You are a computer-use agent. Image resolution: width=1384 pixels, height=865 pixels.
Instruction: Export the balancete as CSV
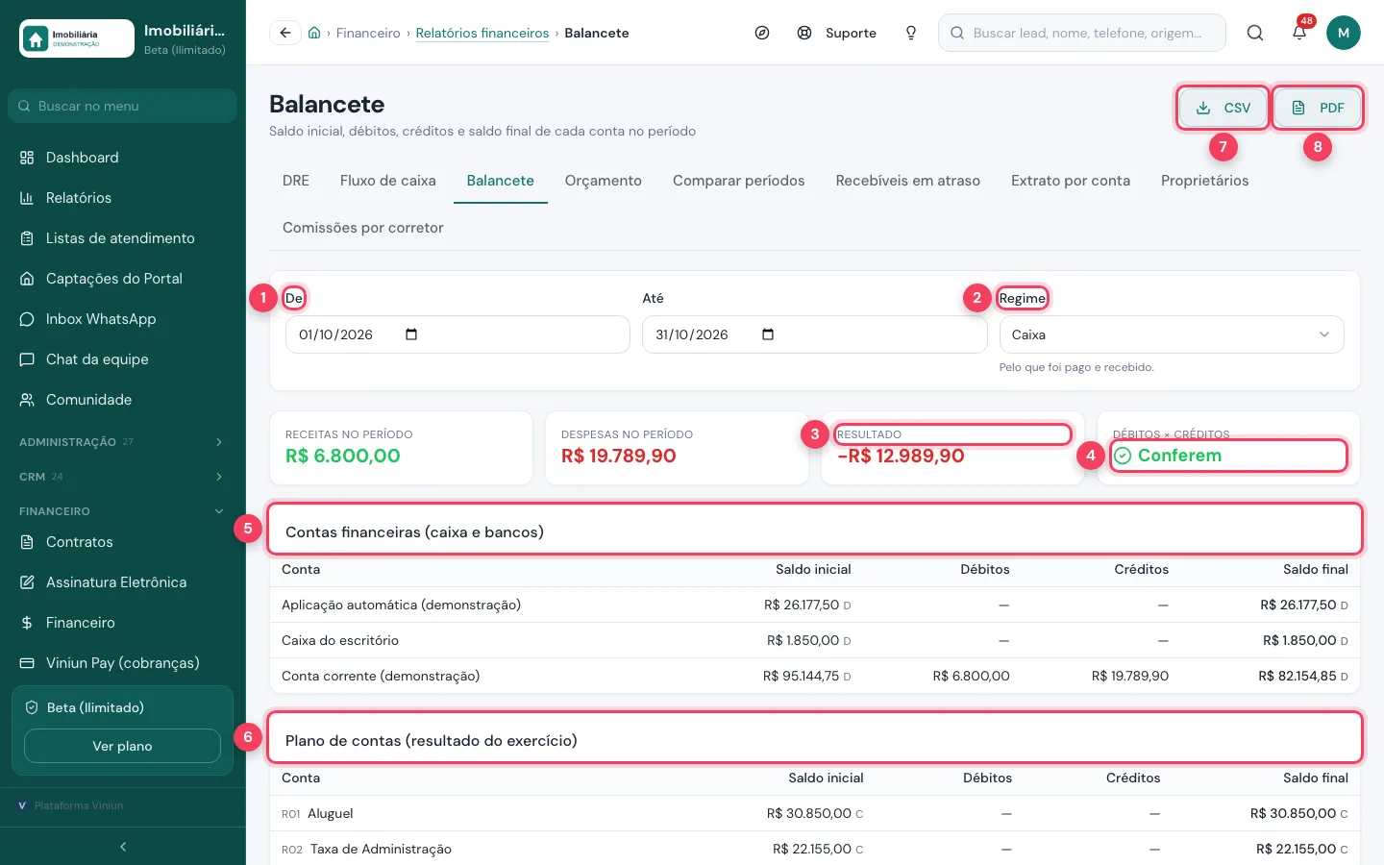[x=1223, y=108]
